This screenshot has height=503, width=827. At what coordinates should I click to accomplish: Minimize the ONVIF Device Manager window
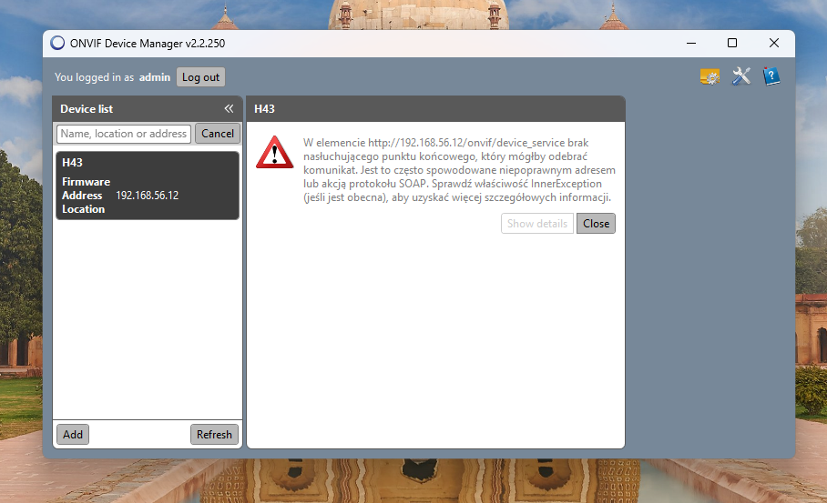pyautogui.click(x=691, y=43)
